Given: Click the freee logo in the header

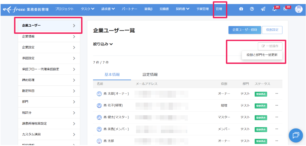Looking at the screenshot, I should 26,9.
